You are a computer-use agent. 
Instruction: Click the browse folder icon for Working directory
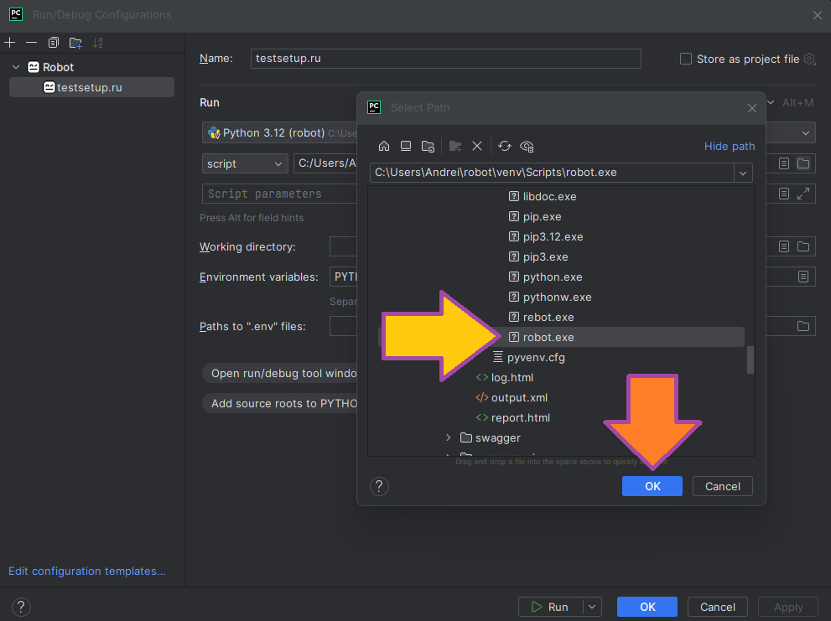803,246
